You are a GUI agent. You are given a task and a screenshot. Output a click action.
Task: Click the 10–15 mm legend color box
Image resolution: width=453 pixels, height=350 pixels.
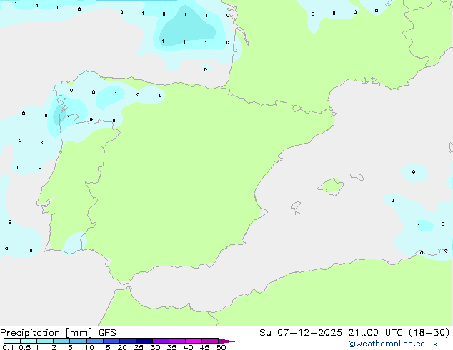[95, 341]
